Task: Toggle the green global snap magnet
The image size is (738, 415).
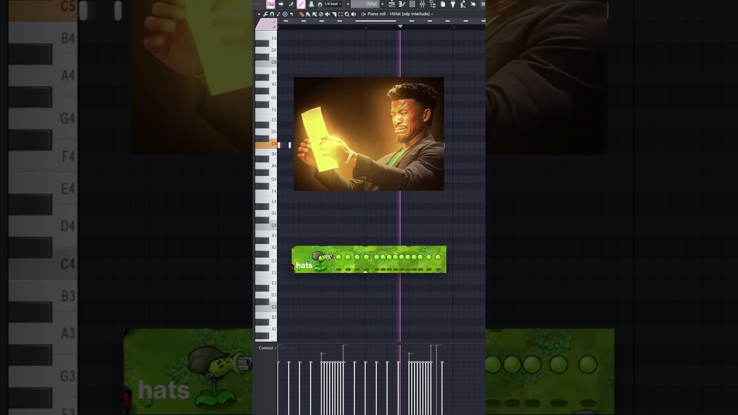Action: (x=320, y=4)
